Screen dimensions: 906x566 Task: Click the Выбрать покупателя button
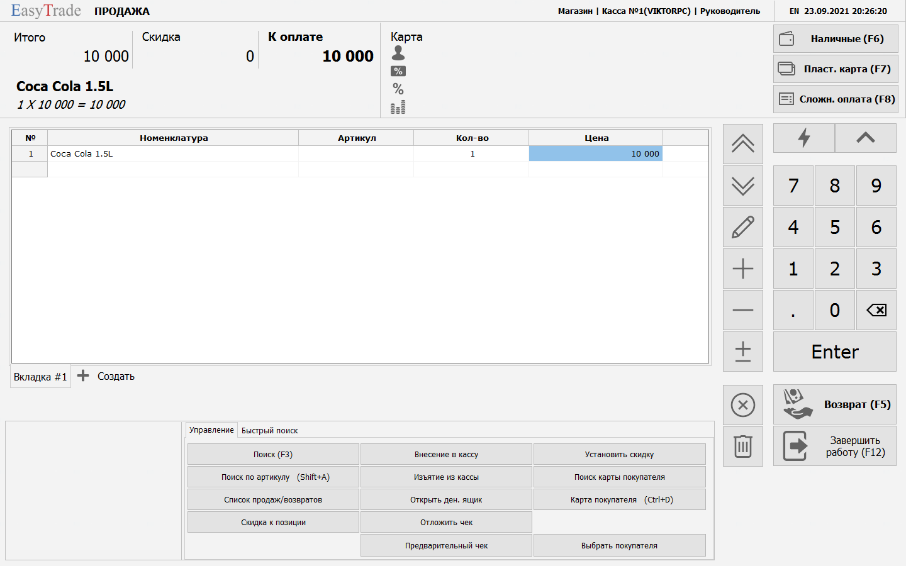click(x=619, y=545)
